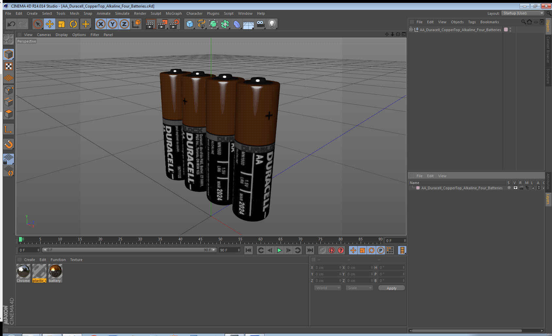Search in Object Manager magnifier icon
This screenshot has height=336, width=552.
(523, 22)
